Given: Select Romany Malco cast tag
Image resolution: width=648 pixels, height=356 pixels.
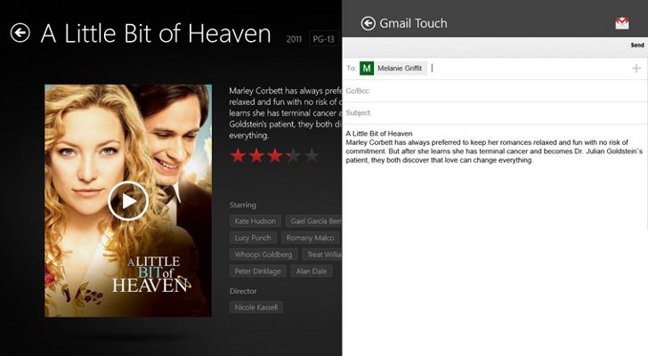Looking at the screenshot, I should point(310,238).
